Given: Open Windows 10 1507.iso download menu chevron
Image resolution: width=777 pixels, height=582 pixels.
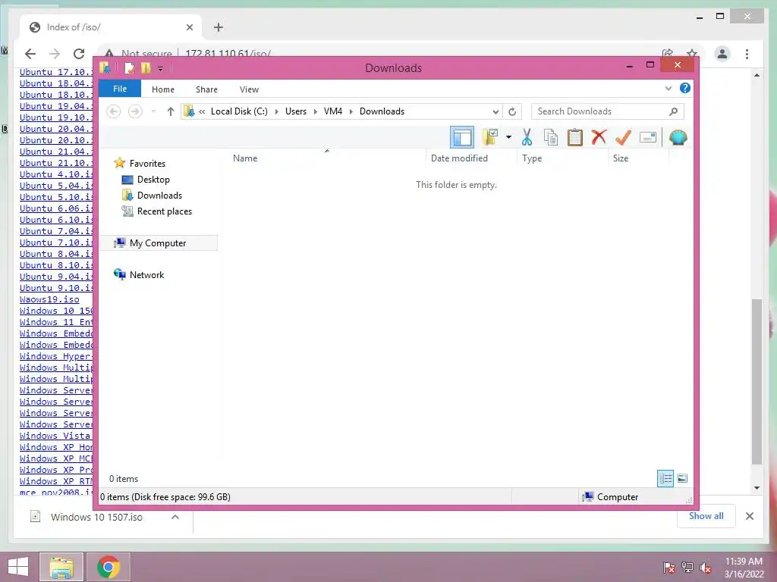Looking at the screenshot, I should click(175, 517).
